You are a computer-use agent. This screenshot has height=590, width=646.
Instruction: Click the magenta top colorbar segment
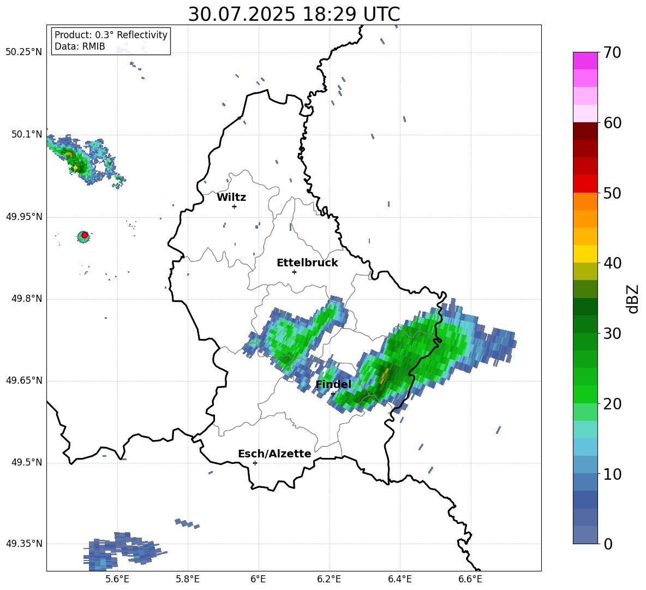click(x=585, y=61)
